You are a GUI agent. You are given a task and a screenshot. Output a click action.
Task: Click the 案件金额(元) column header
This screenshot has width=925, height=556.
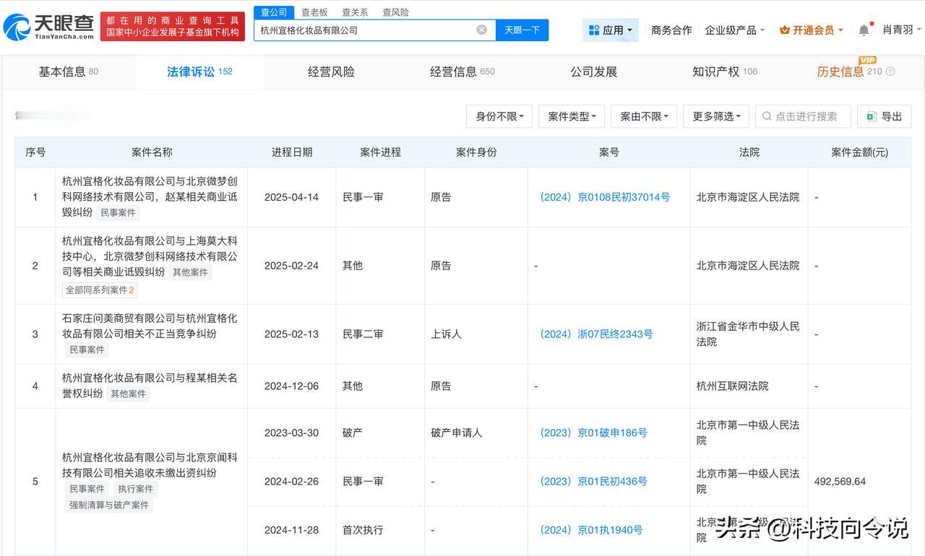tap(859, 152)
